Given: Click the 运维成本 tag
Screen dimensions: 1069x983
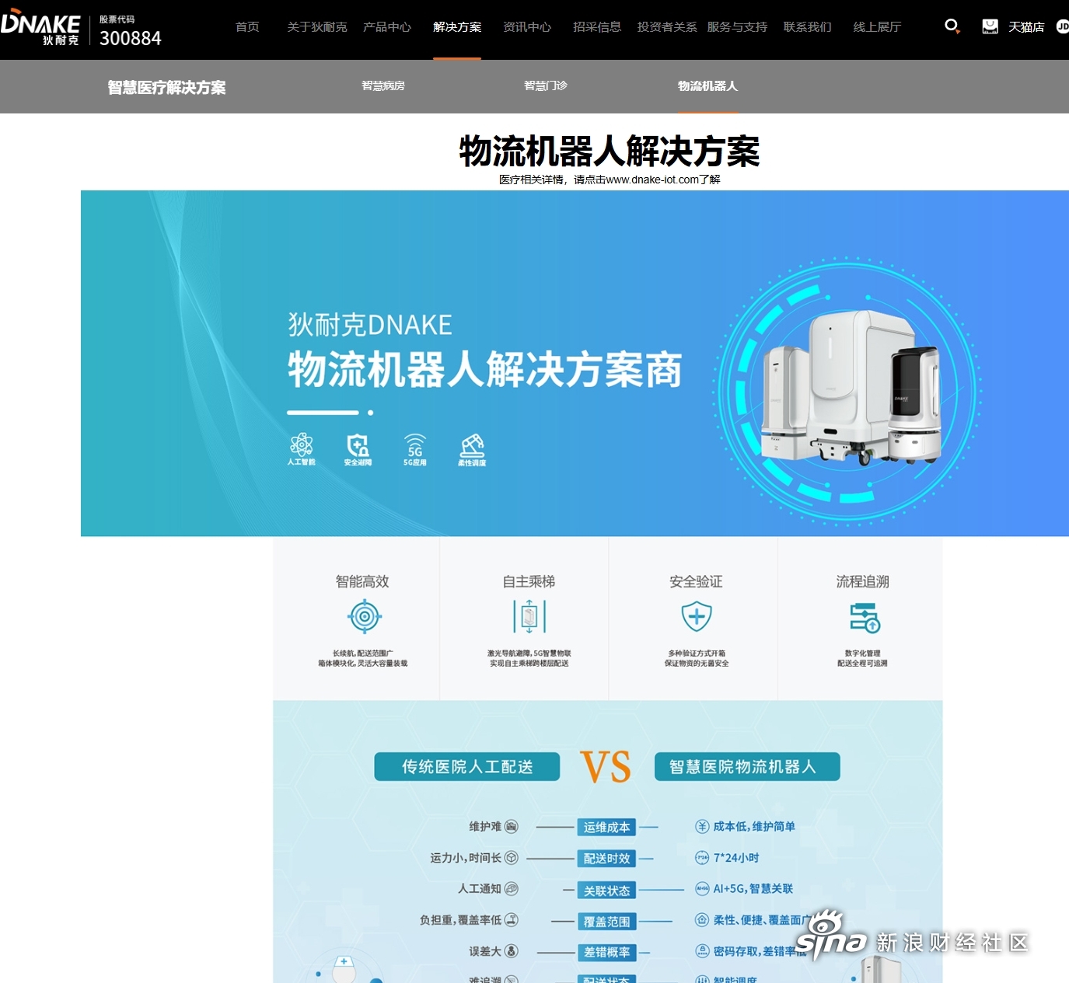Looking at the screenshot, I should [x=606, y=827].
